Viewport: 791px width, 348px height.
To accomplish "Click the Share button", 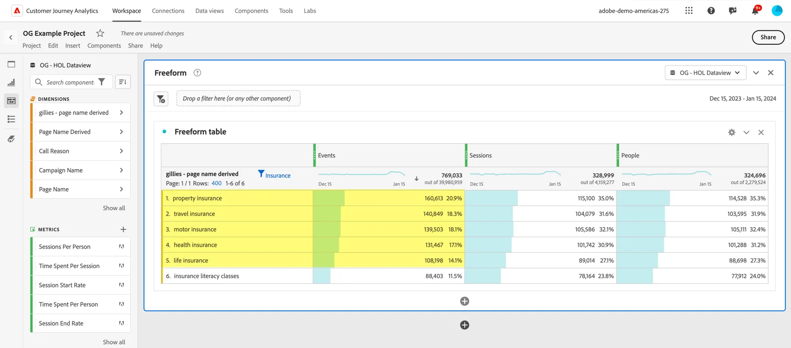I will (x=768, y=37).
